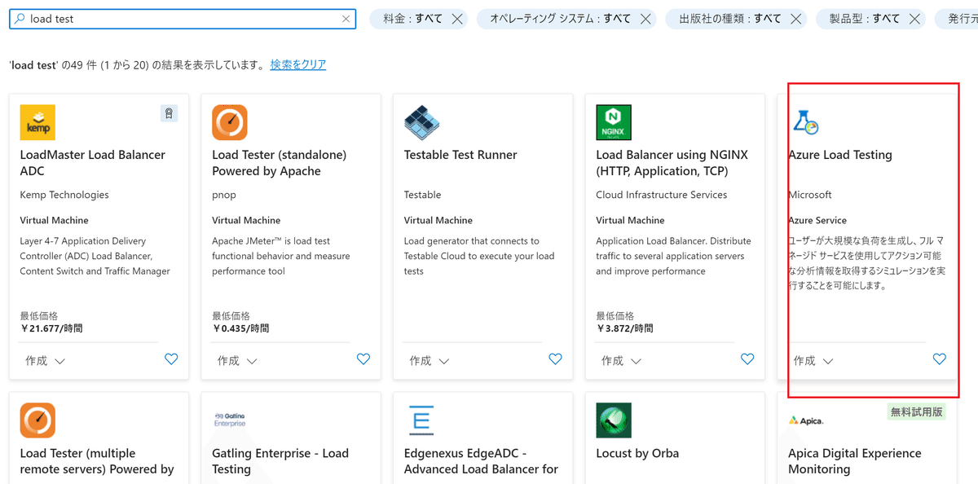The width and height of the screenshot is (978, 484).
Task: Favorite Load Tester (standalone) card
Action: click(363, 359)
